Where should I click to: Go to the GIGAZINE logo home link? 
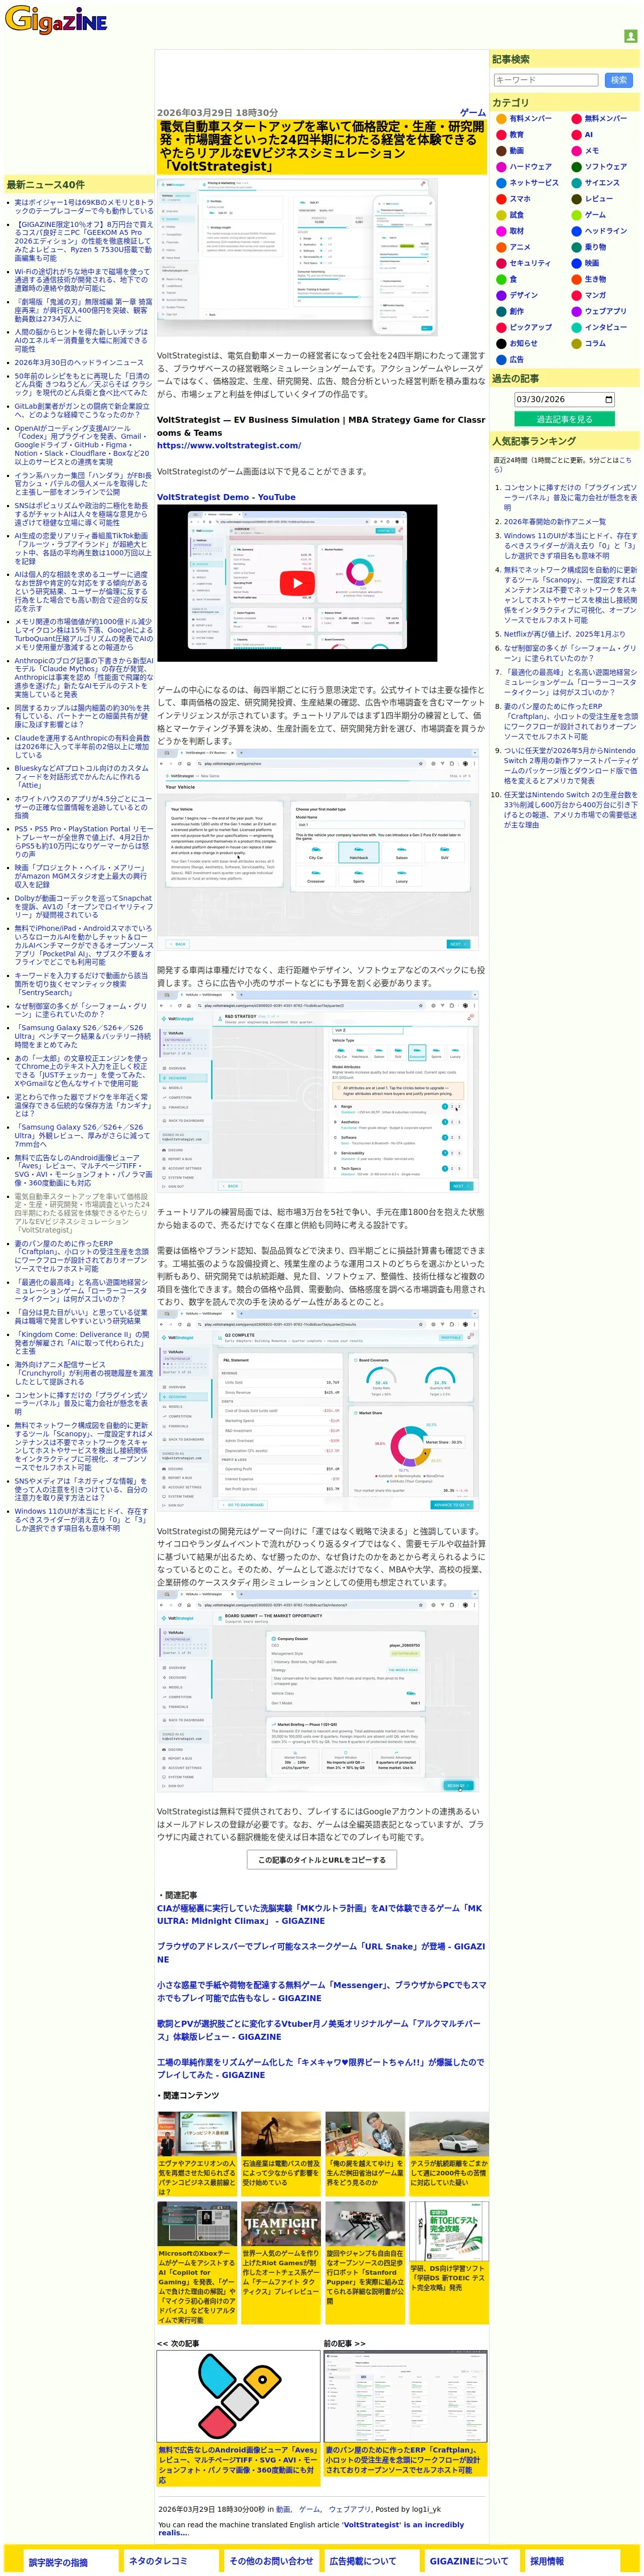[x=56, y=19]
